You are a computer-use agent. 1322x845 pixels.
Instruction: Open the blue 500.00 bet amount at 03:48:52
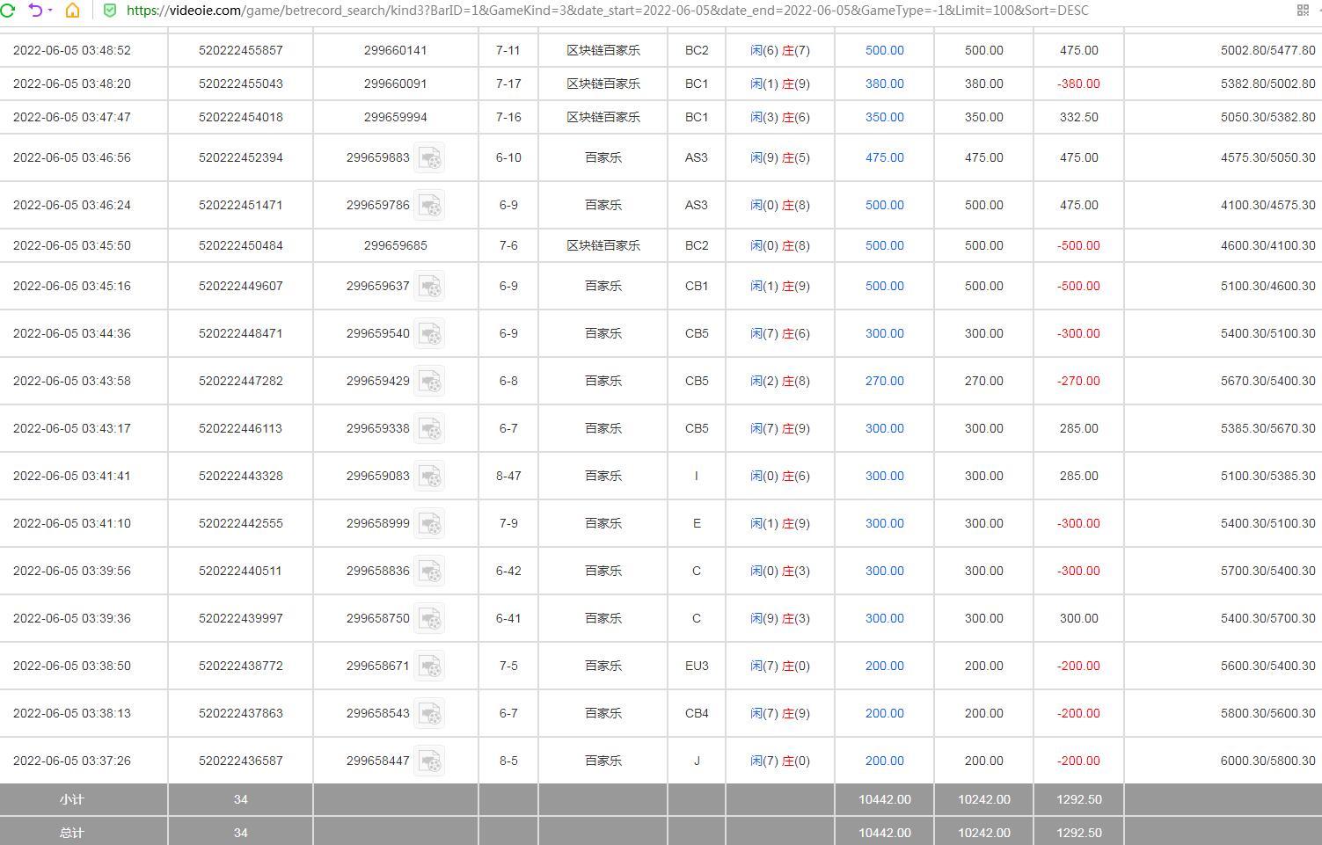point(884,50)
